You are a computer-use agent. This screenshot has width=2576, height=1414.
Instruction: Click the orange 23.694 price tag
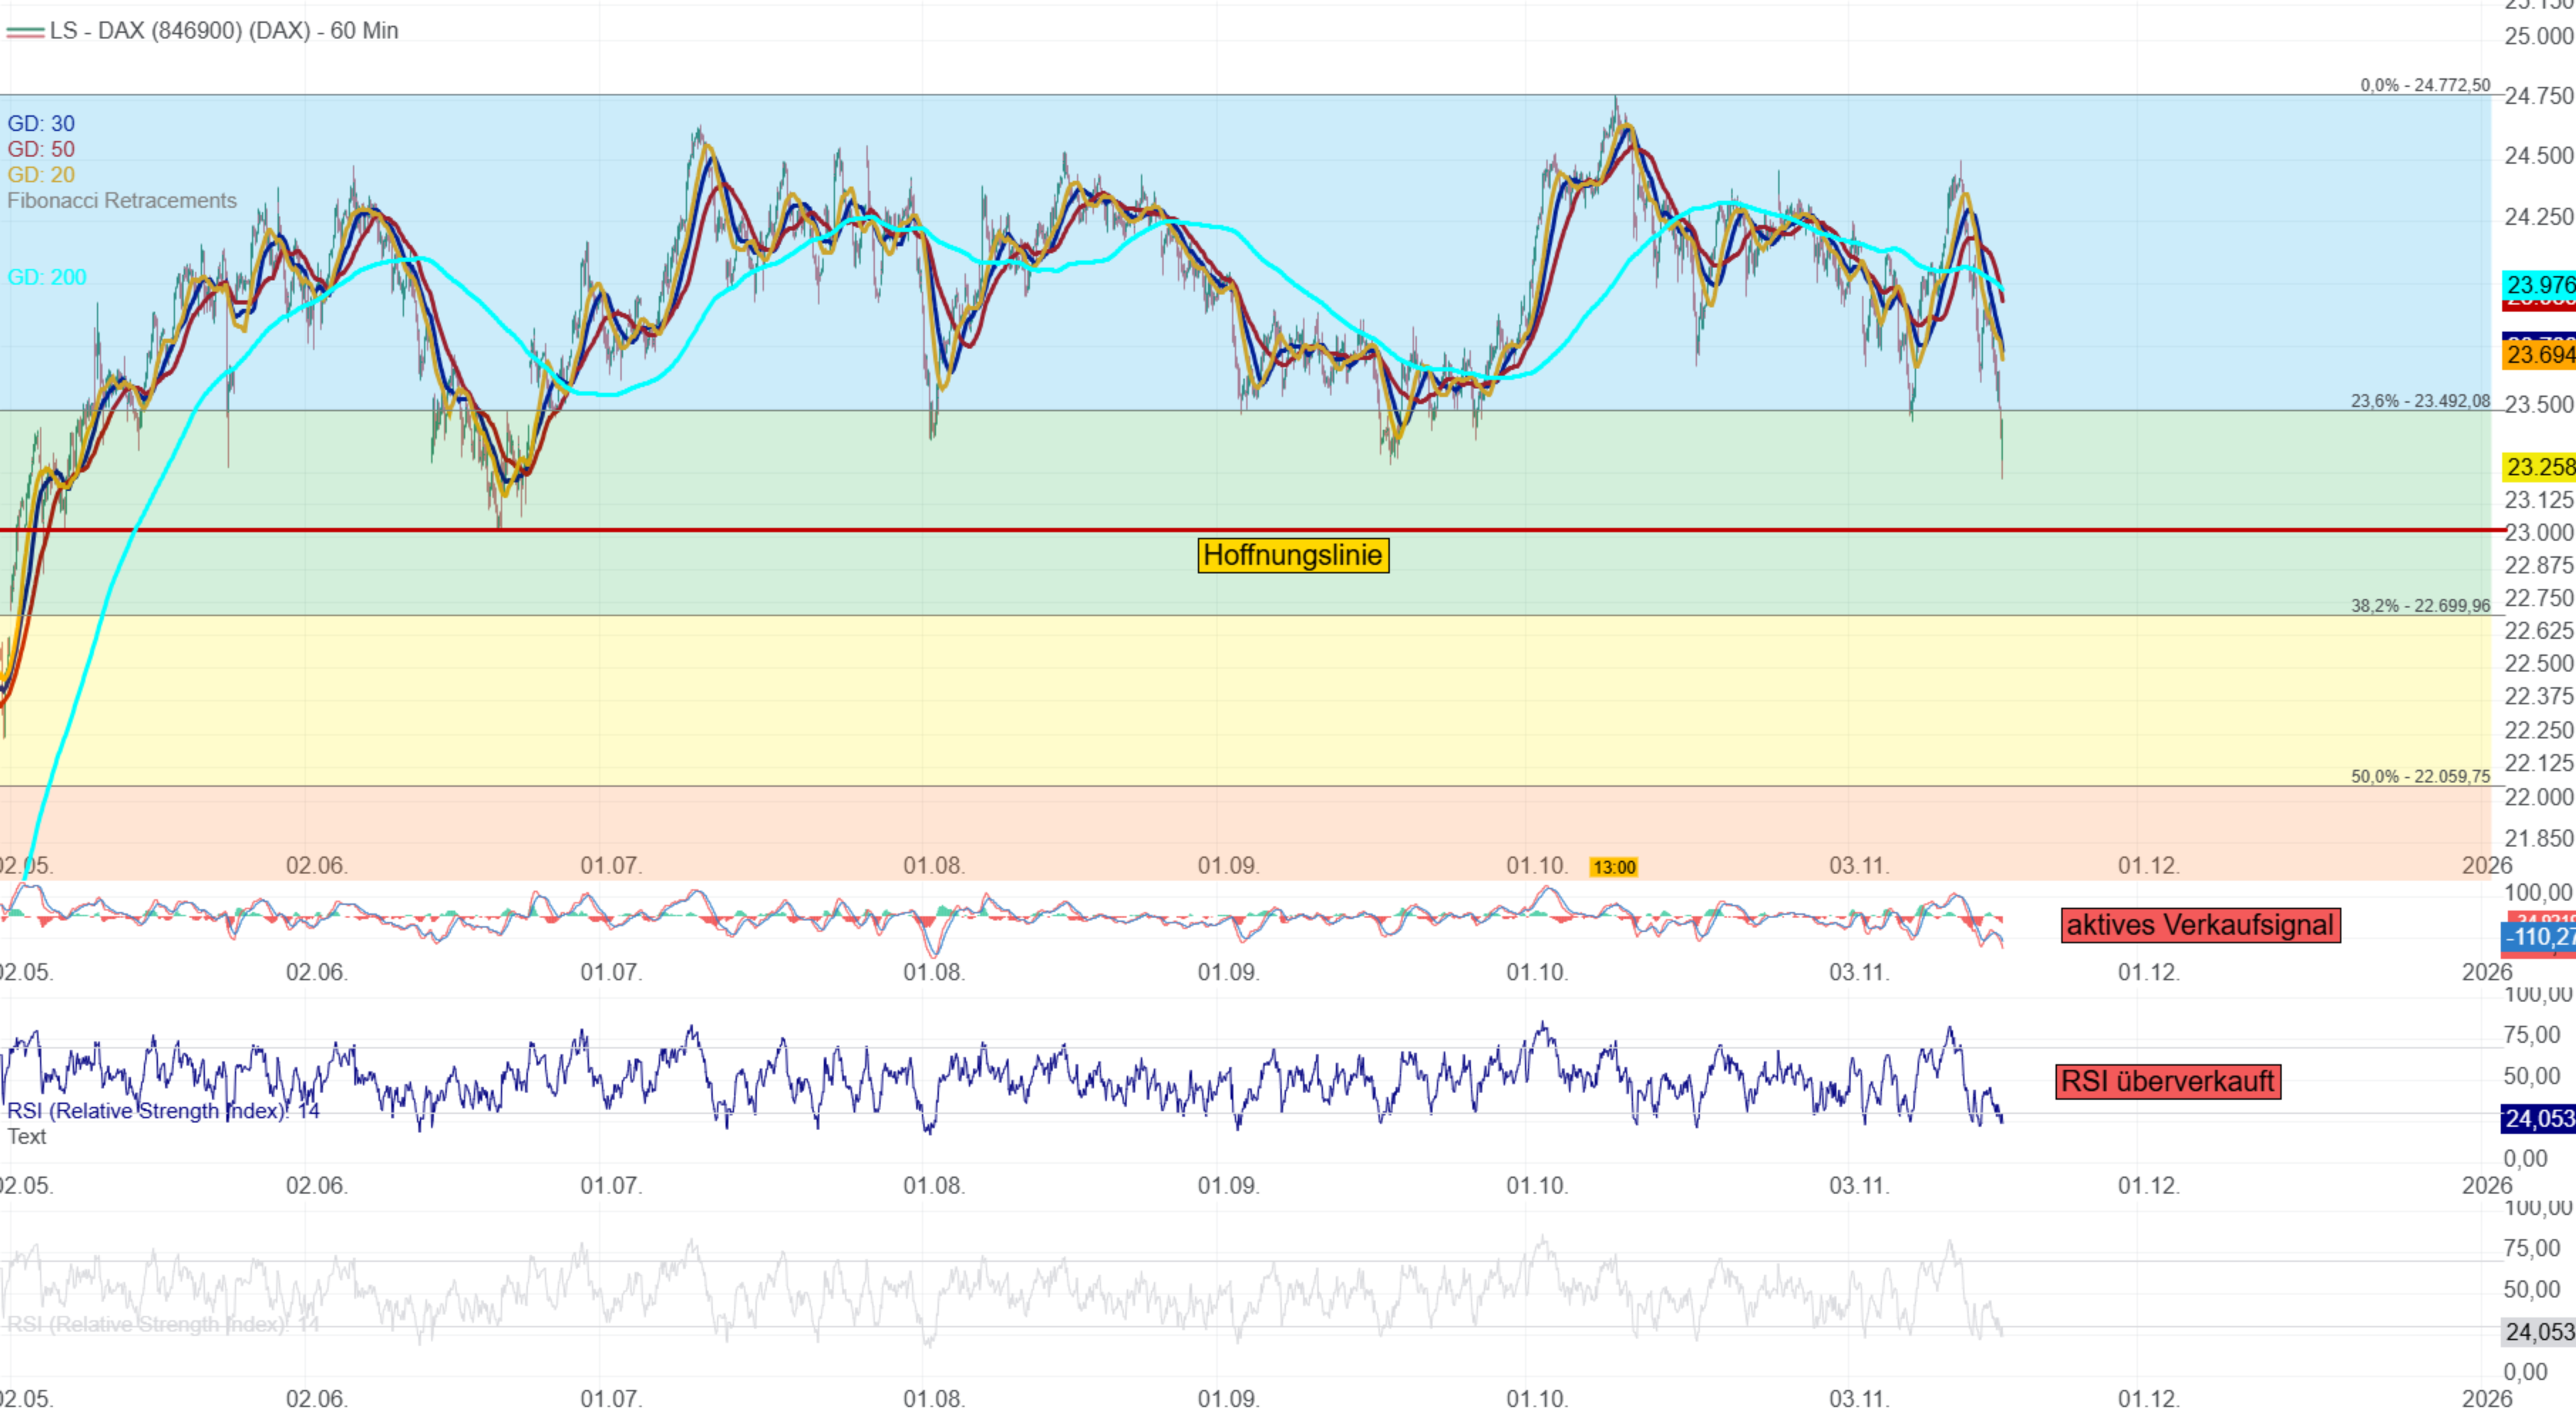(x=2538, y=355)
